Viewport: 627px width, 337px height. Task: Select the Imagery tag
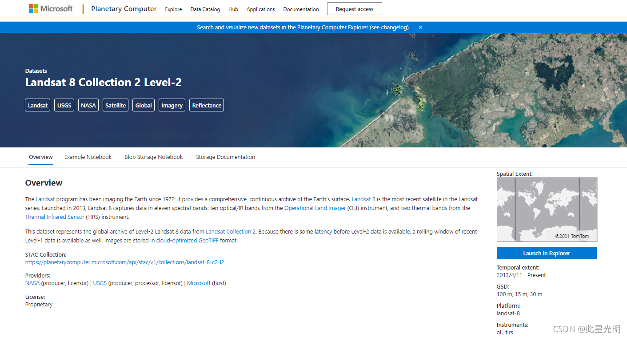pyautogui.click(x=172, y=105)
